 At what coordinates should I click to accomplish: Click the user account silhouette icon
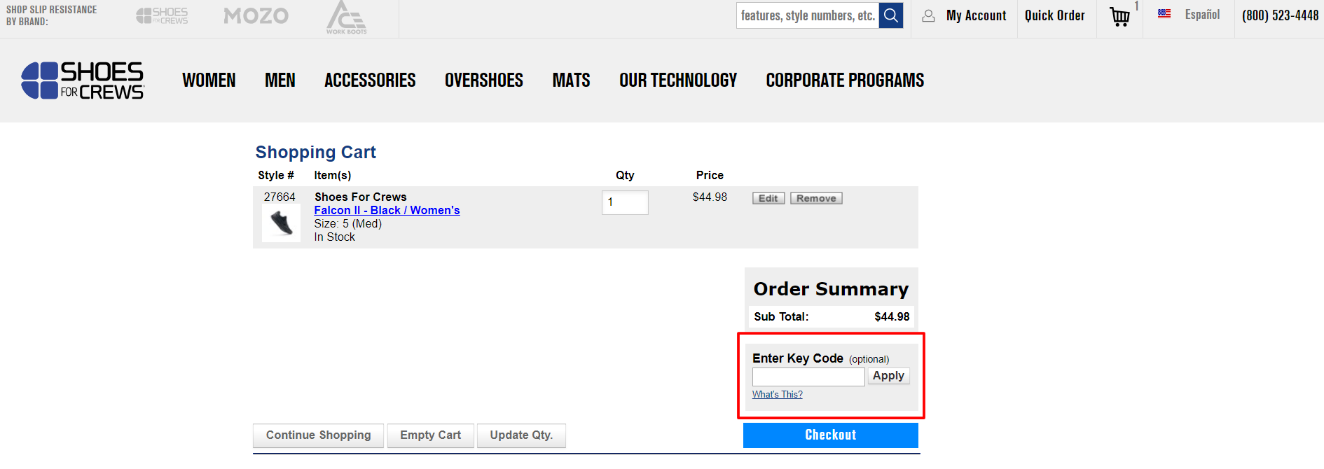pyautogui.click(x=928, y=16)
